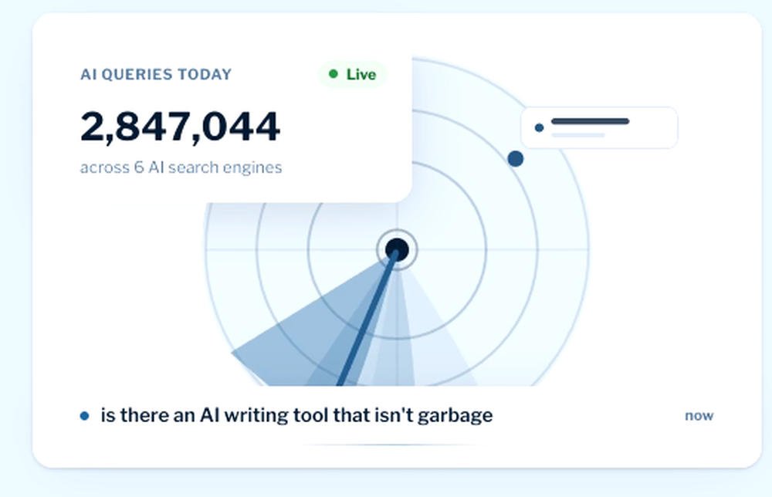Image resolution: width=772 pixels, height=497 pixels.
Task: Click the green Live status badge
Action: coord(353,74)
